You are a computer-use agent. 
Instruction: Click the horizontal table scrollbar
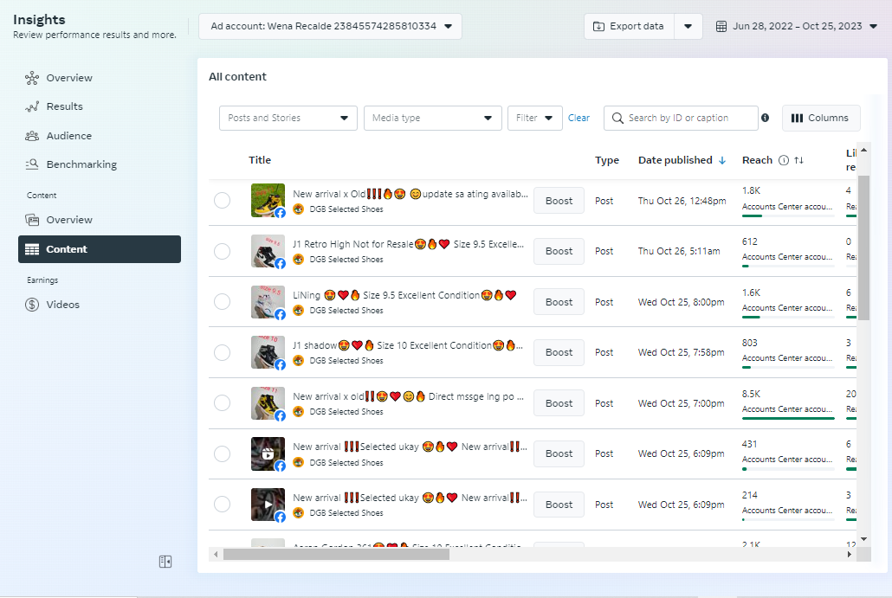[336, 554]
